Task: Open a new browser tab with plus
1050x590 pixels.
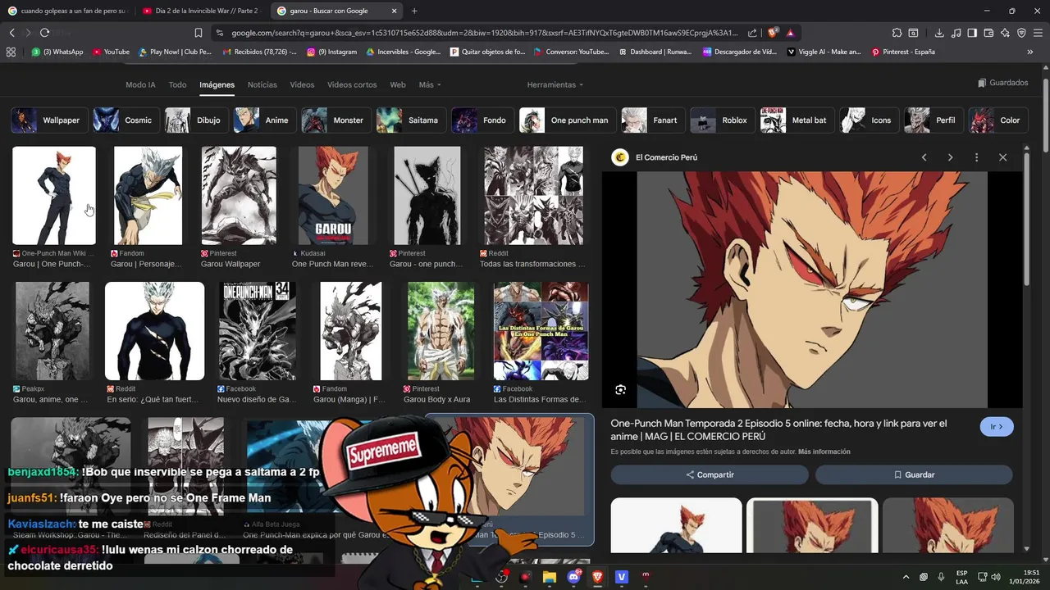Action: tap(414, 11)
